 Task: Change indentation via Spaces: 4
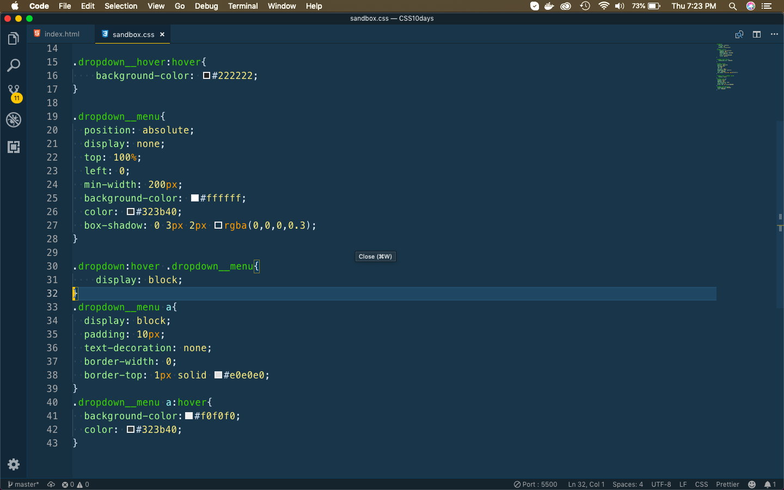628,485
